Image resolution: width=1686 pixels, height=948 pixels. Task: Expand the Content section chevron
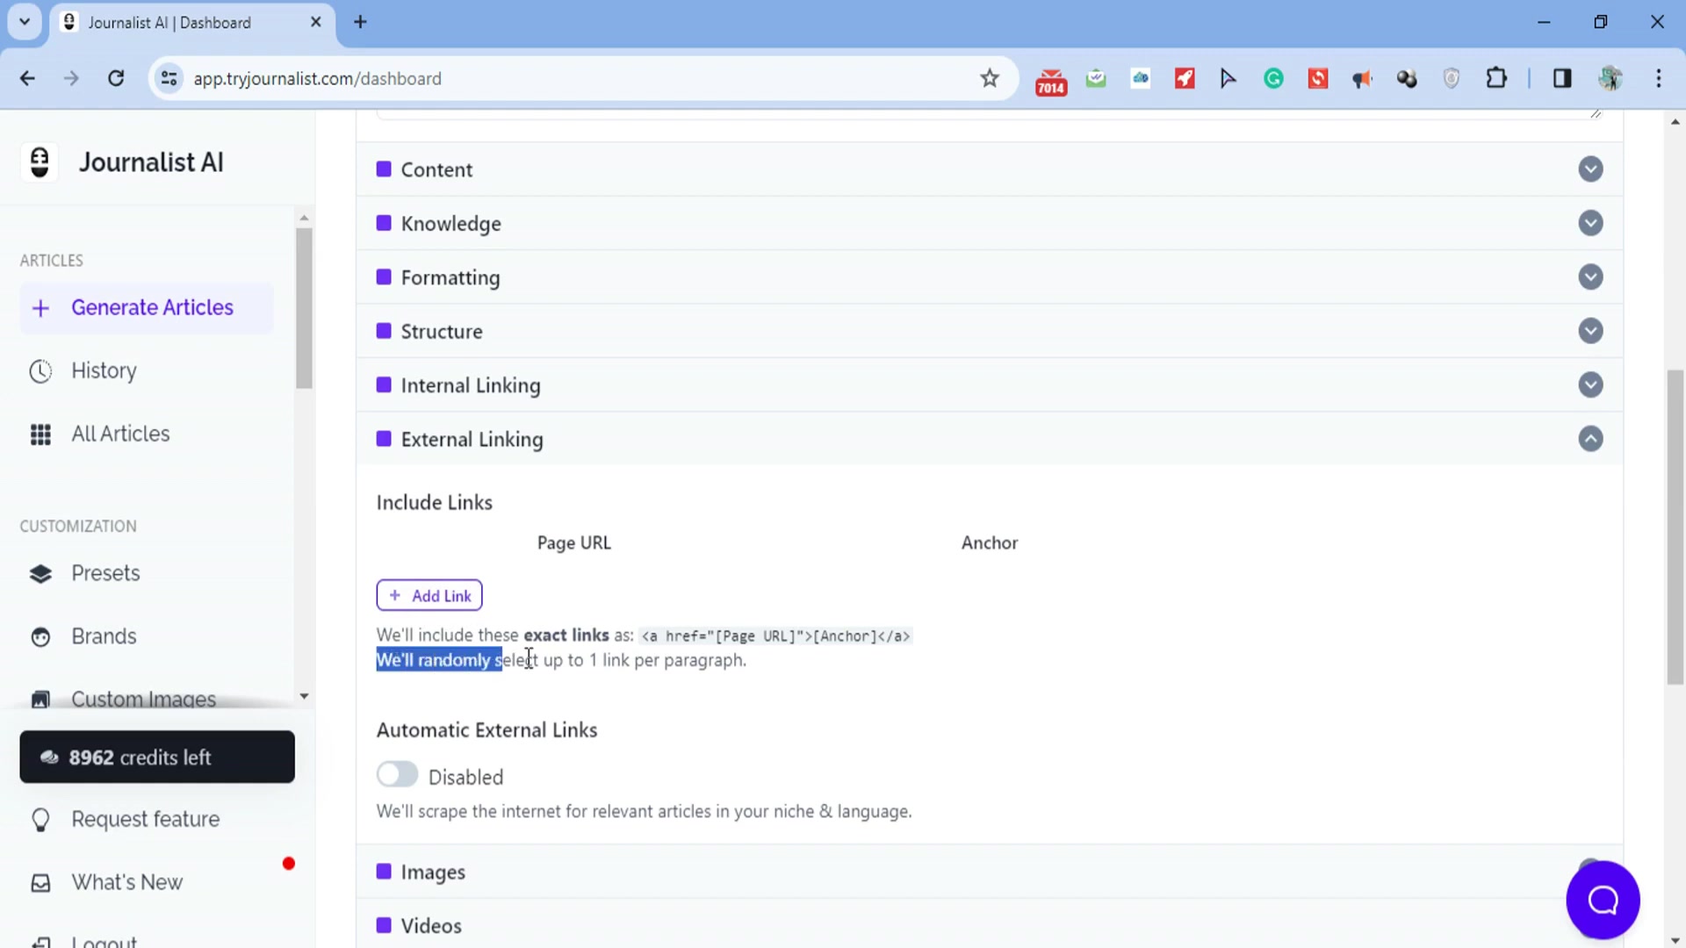tap(1590, 169)
